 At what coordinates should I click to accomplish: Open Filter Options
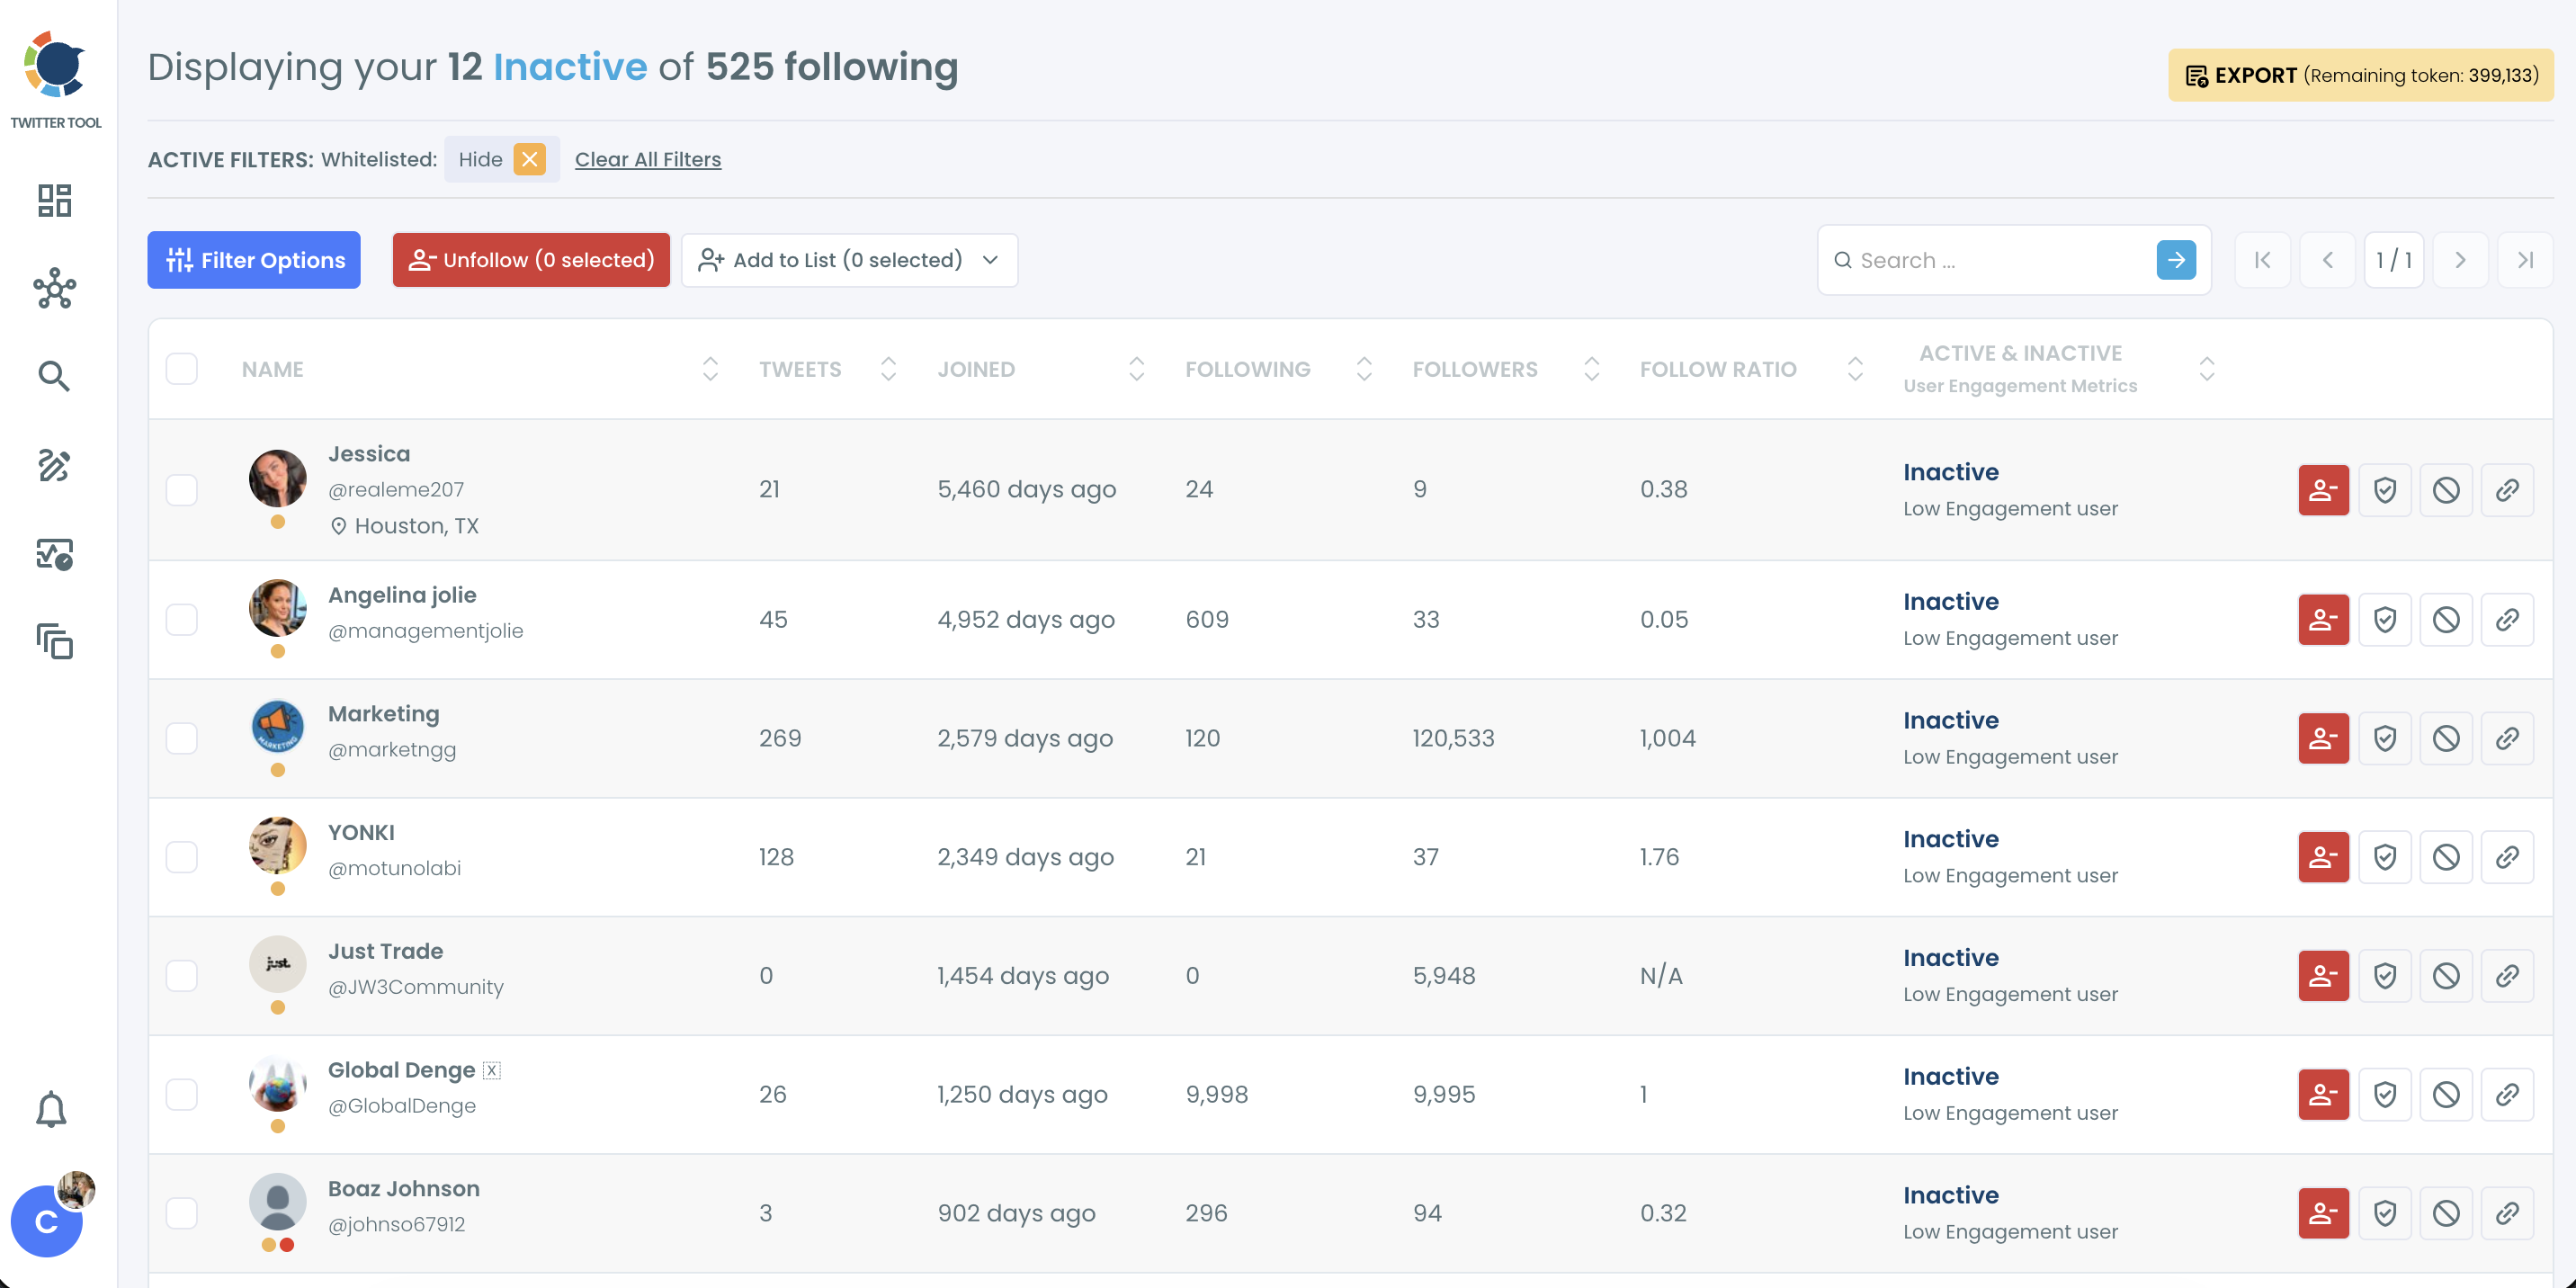pyautogui.click(x=254, y=260)
